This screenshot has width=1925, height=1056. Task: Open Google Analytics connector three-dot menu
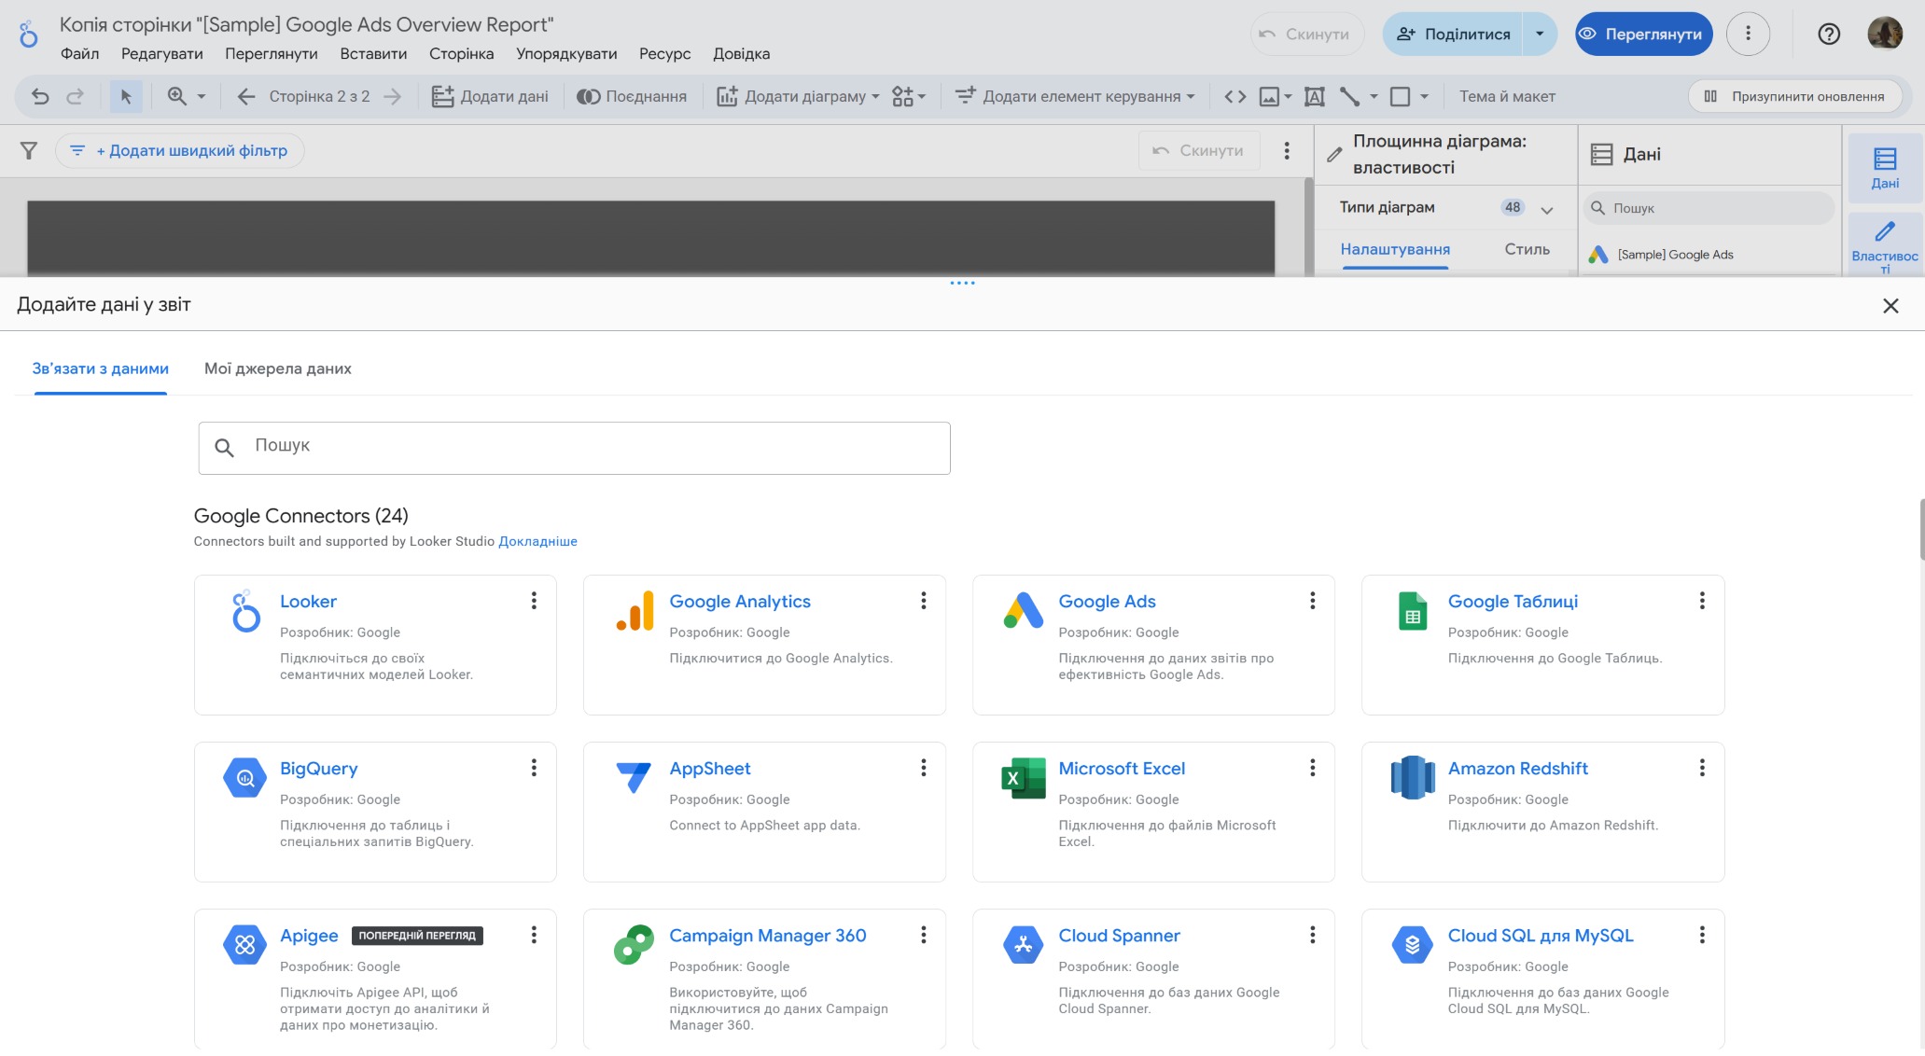point(924,601)
